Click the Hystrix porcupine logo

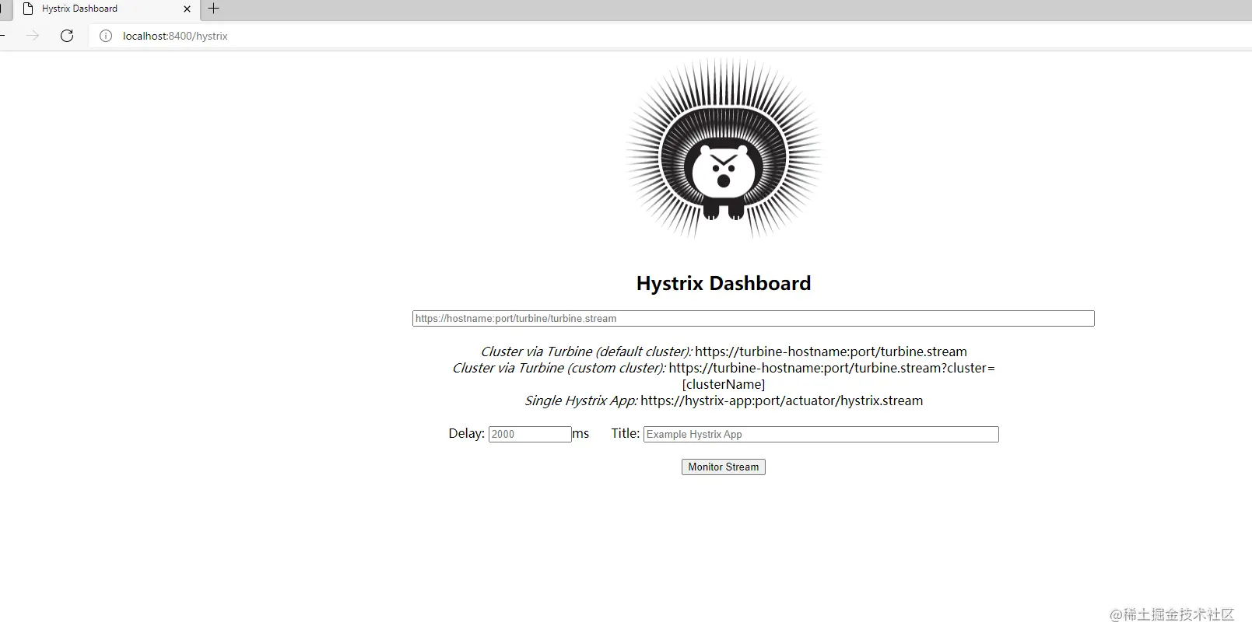tap(724, 148)
